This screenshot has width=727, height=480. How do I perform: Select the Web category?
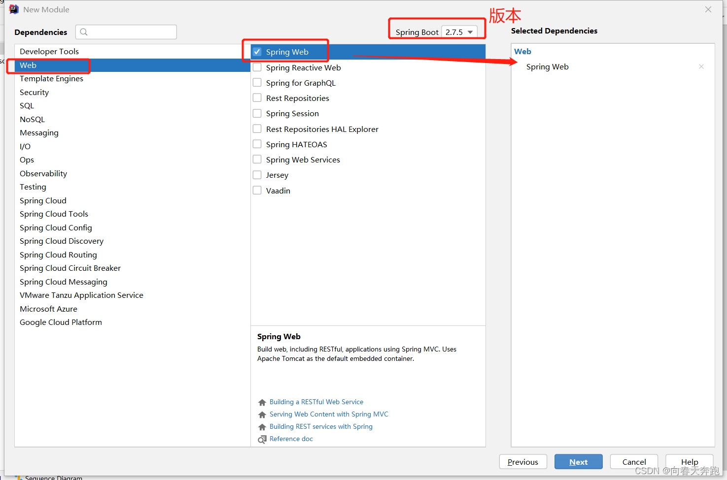(x=133, y=65)
